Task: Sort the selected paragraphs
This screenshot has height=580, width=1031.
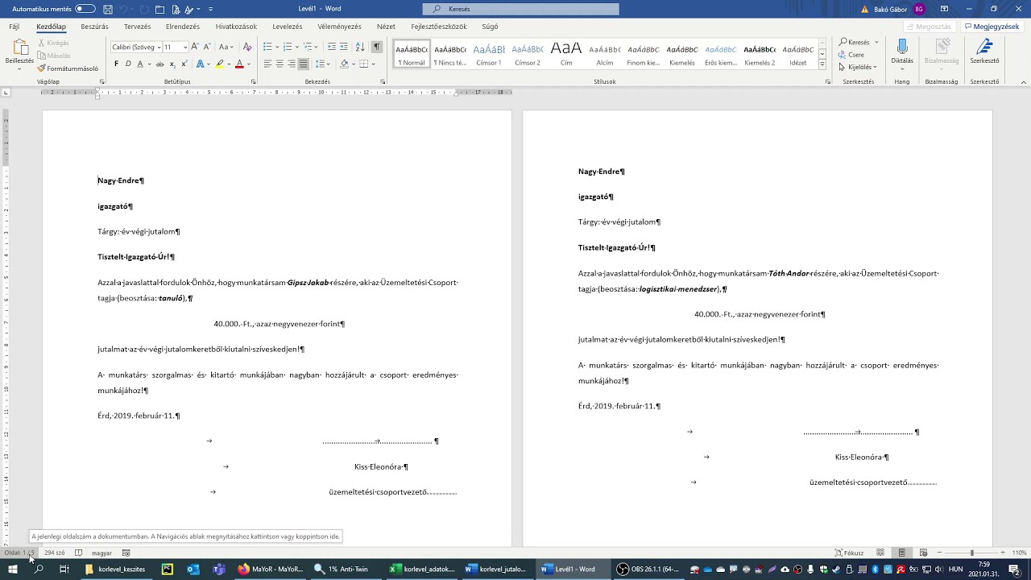Action: coord(359,47)
